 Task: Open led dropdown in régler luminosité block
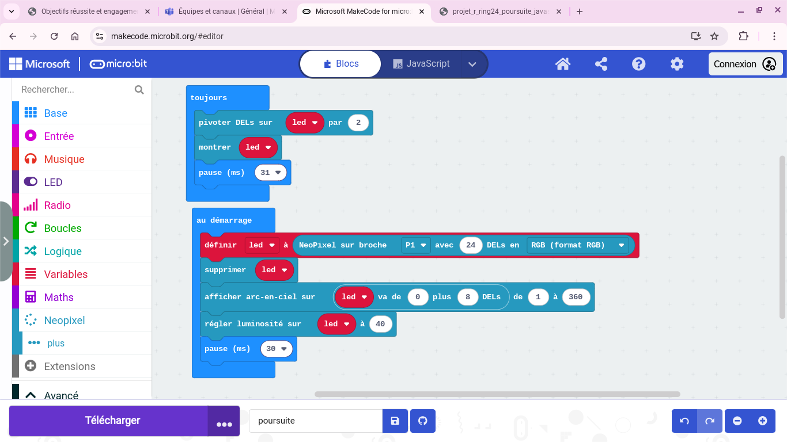point(336,324)
